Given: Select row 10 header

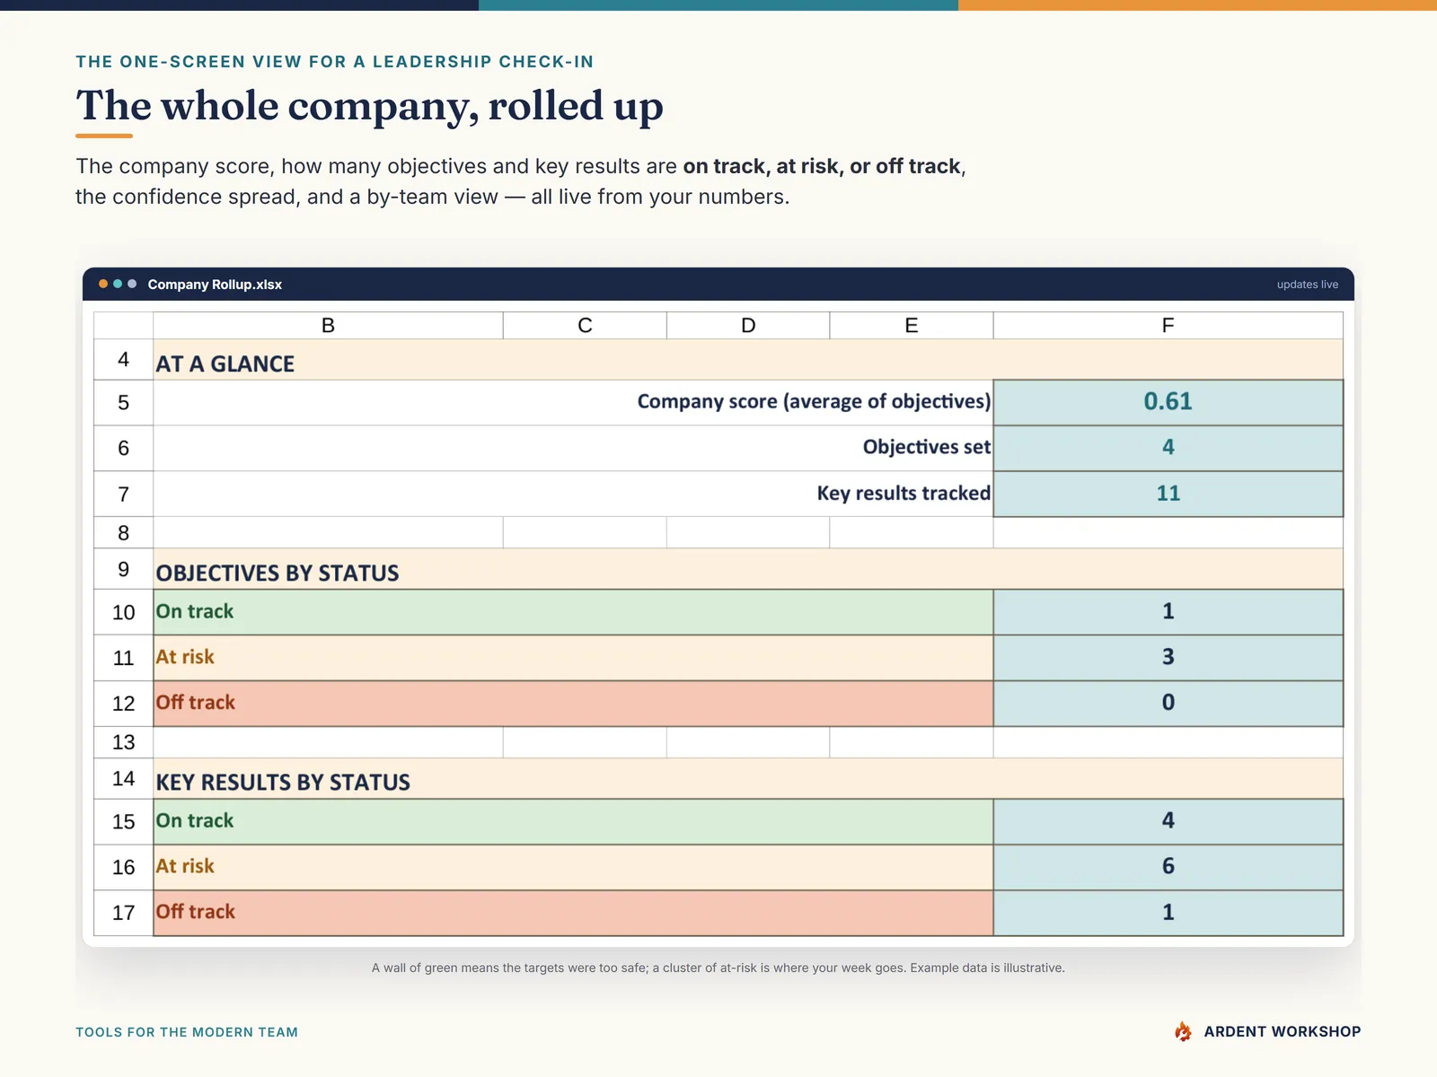Looking at the screenshot, I should click(124, 612).
